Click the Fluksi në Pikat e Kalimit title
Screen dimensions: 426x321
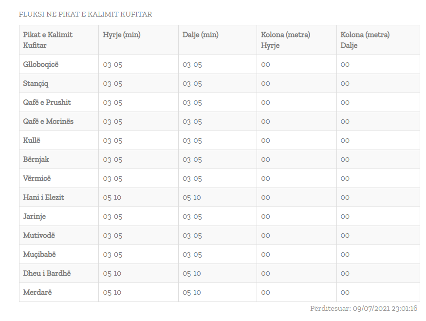[x=85, y=14]
